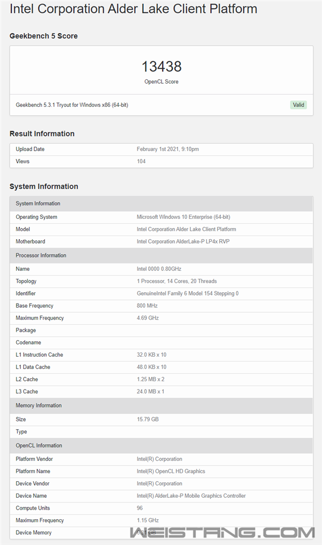
Task: Click the OpenCL Information header row
Action: click(x=162, y=446)
